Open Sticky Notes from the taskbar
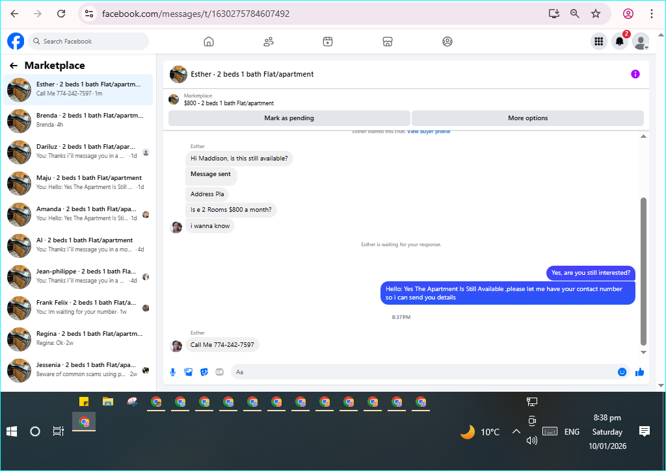 (x=84, y=401)
